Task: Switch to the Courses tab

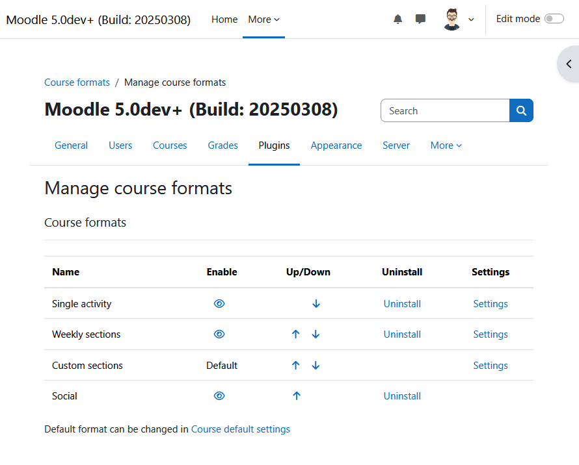Action: [170, 145]
